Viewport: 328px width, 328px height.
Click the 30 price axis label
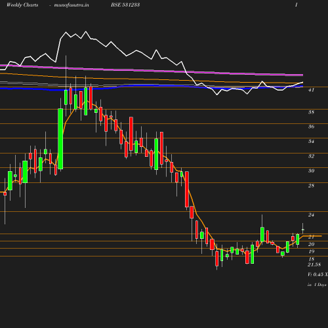coord(311,171)
